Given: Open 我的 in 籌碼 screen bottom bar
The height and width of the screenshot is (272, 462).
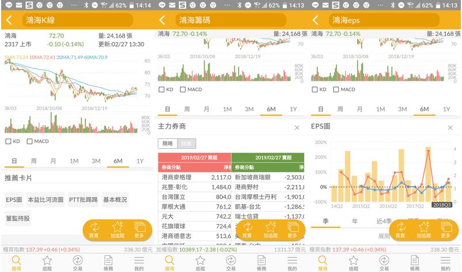Looking at the screenshot, I should 292,263.
